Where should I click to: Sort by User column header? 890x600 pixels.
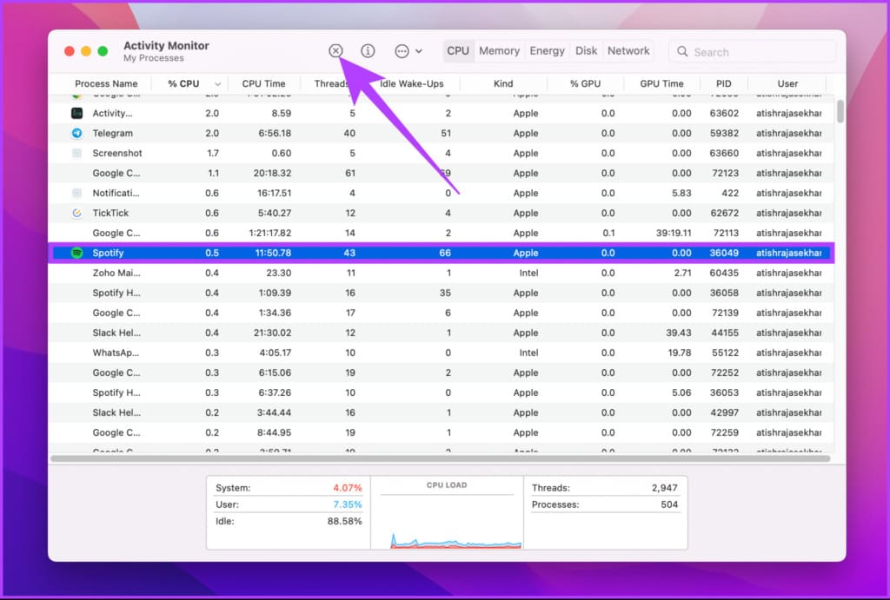[x=787, y=83]
